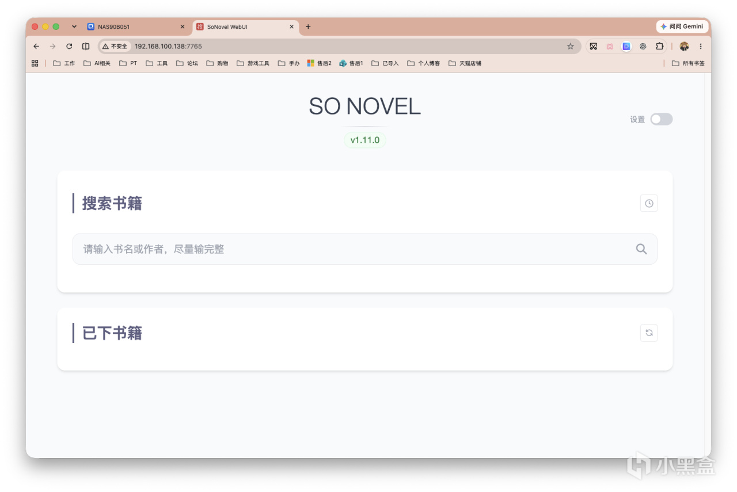The image size is (737, 492).
Task: Focus the book name search field
Action: pyautogui.click(x=364, y=249)
